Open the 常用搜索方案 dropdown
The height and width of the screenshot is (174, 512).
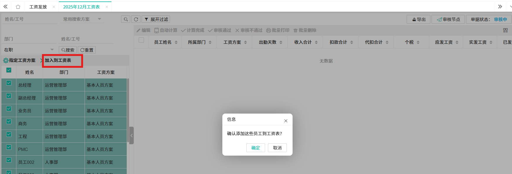82,19
